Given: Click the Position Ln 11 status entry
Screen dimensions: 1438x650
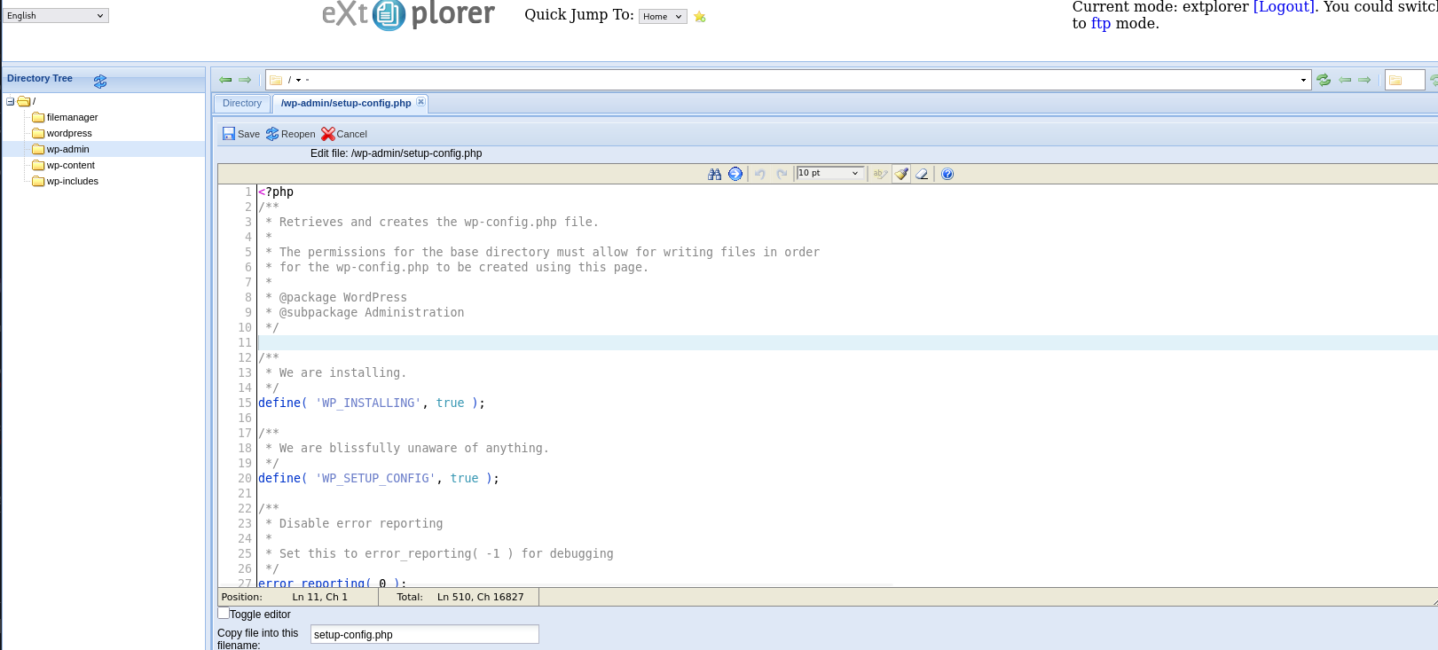Looking at the screenshot, I should click(298, 597).
